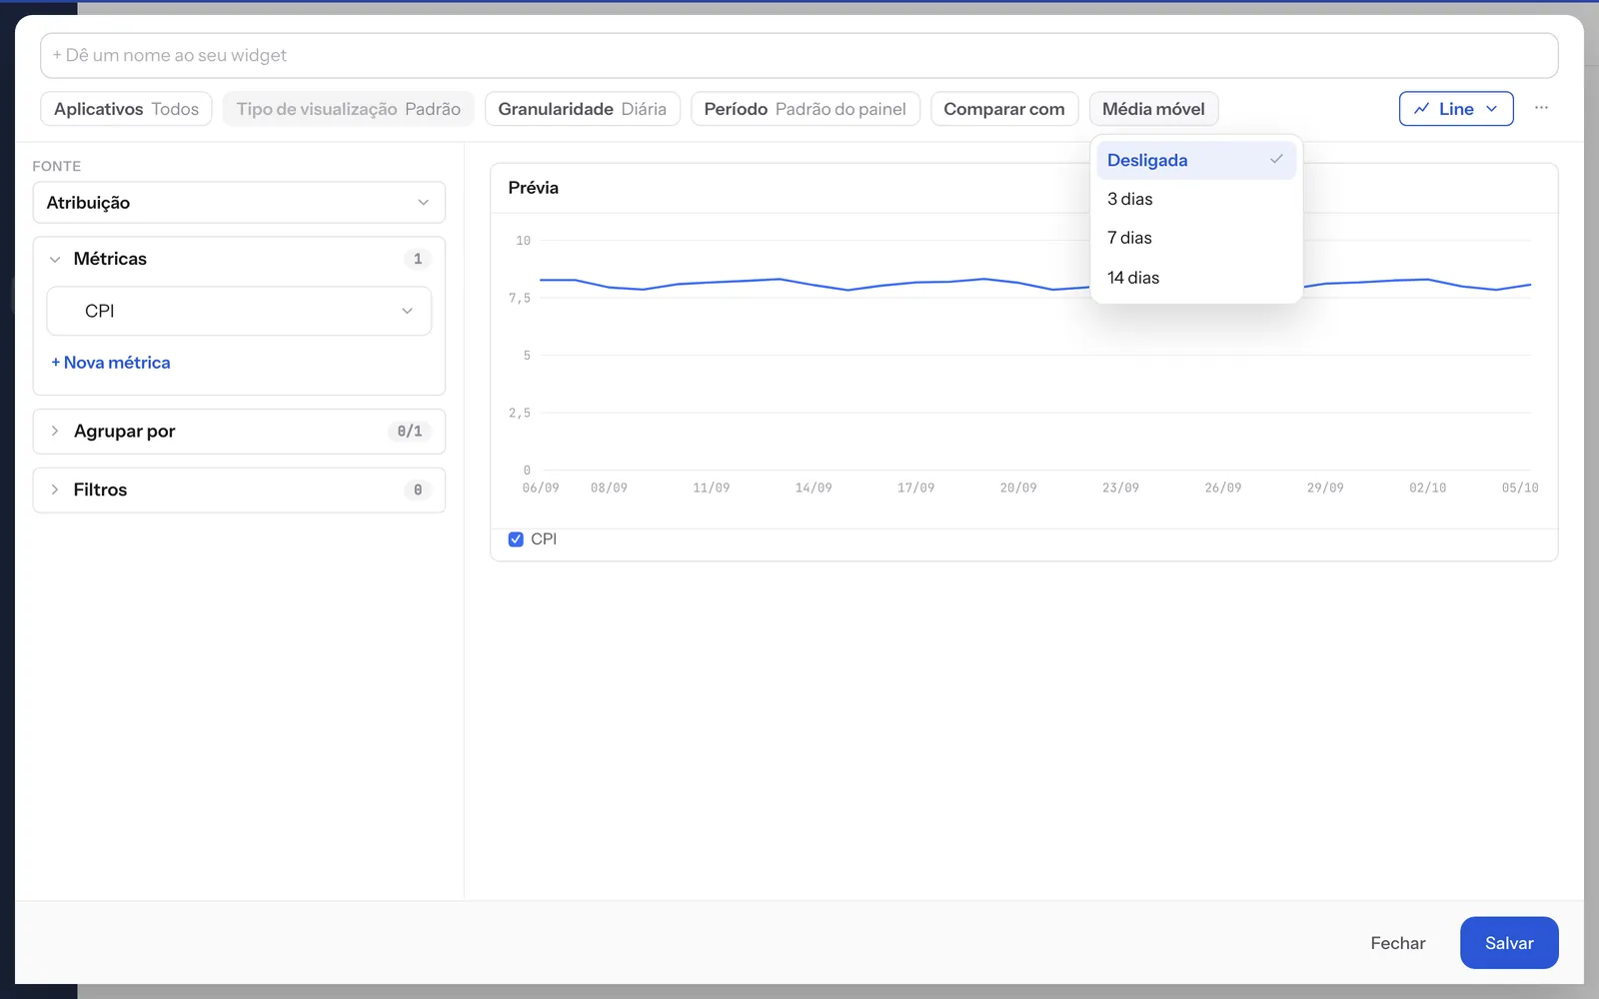1599x999 pixels.
Task: Click the more options ellipsis icon
Action: 1541,108
